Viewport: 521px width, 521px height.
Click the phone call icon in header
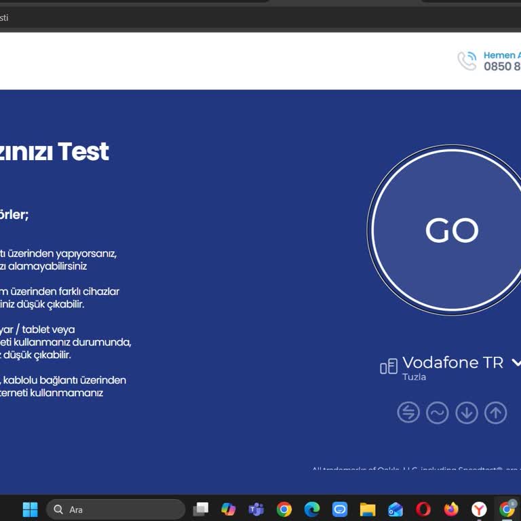[x=467, y=61]
